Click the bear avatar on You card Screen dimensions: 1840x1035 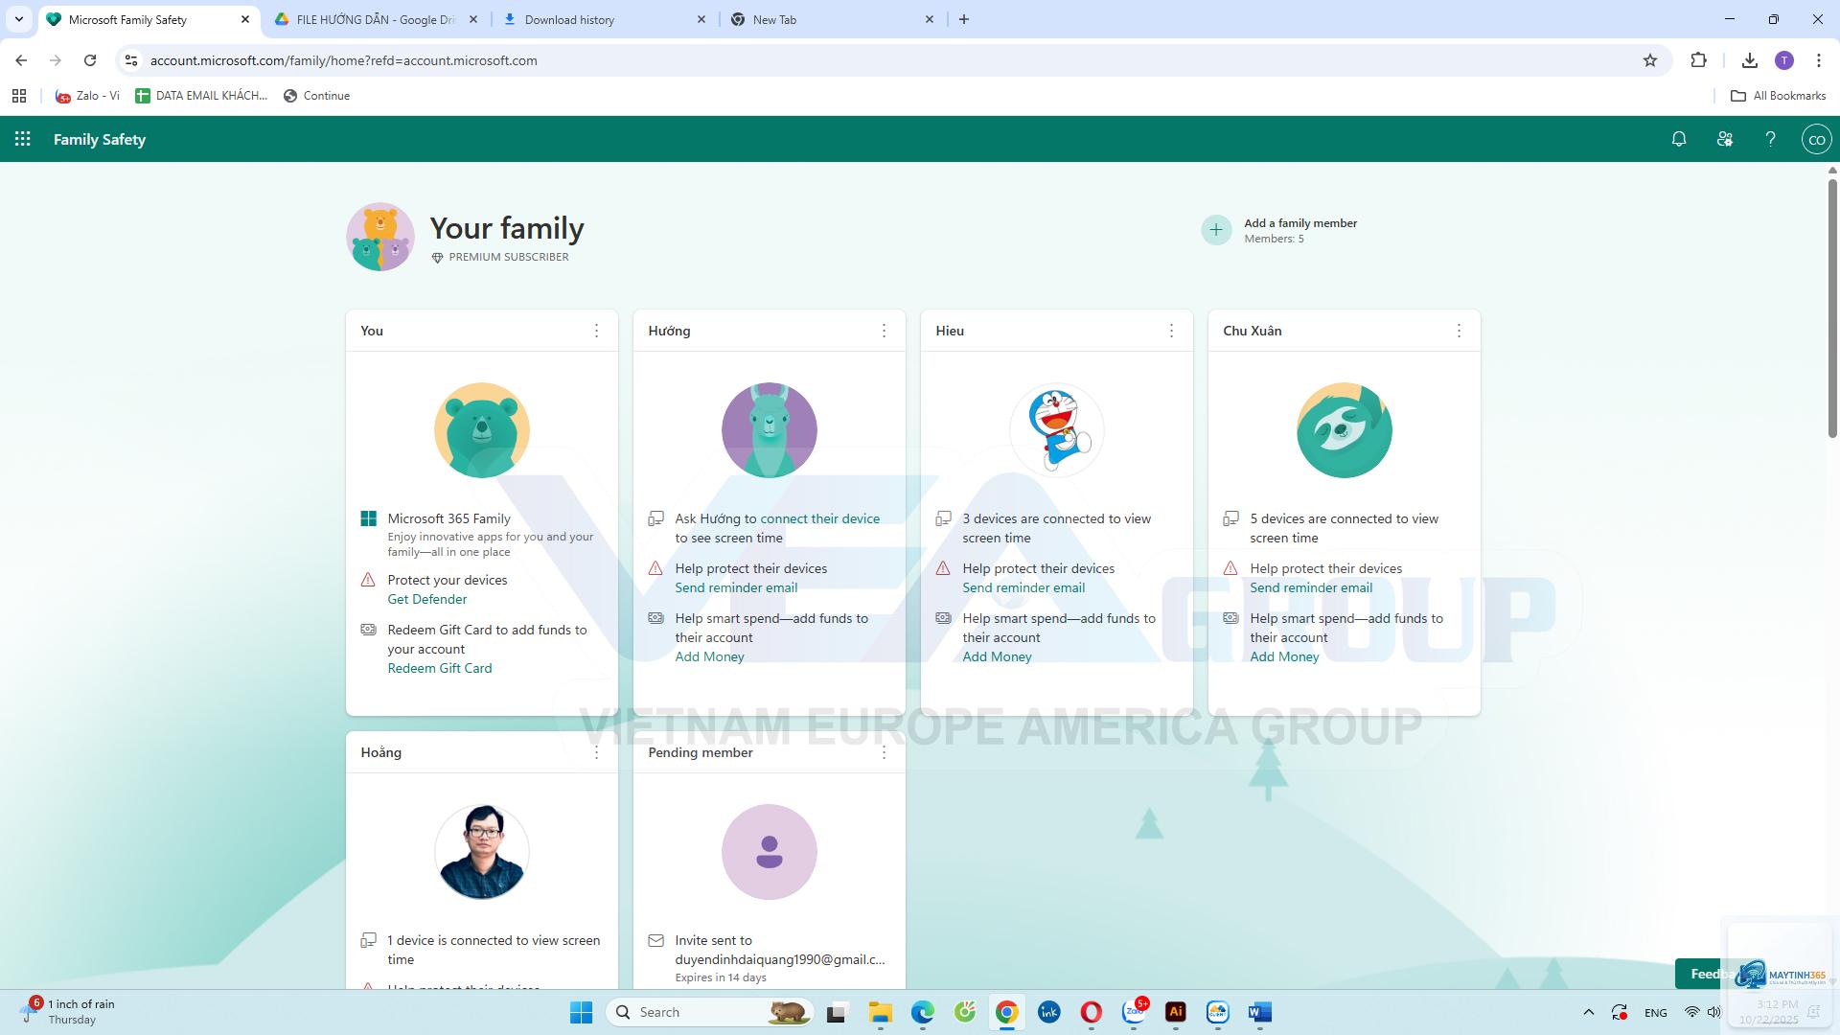click(x=481, y=430)
